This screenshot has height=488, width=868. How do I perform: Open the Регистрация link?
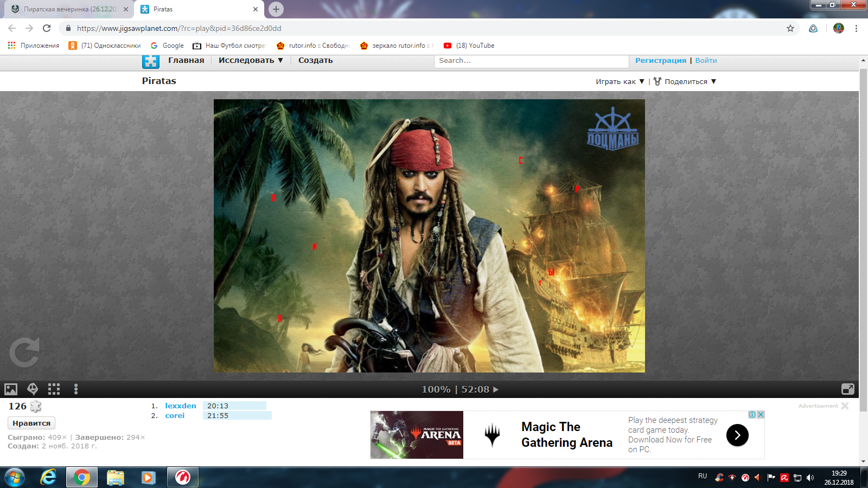660,60
